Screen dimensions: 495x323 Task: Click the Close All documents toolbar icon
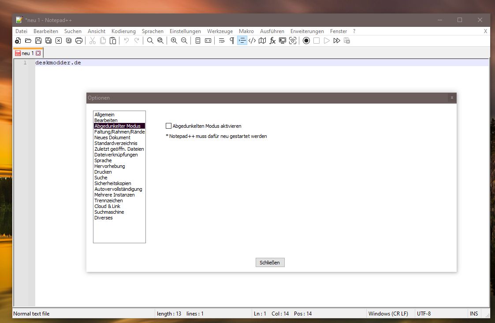point(68,41)
